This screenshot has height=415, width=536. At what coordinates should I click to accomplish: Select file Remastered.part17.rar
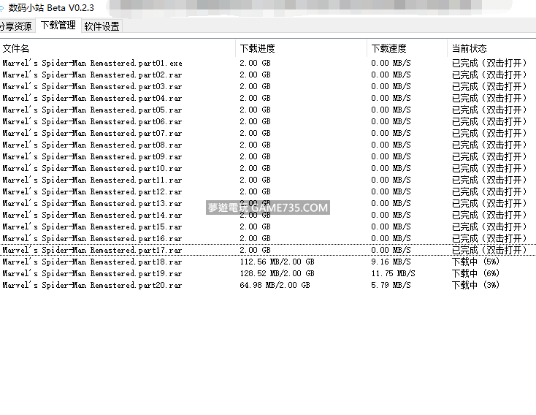(x=92, y=250)
